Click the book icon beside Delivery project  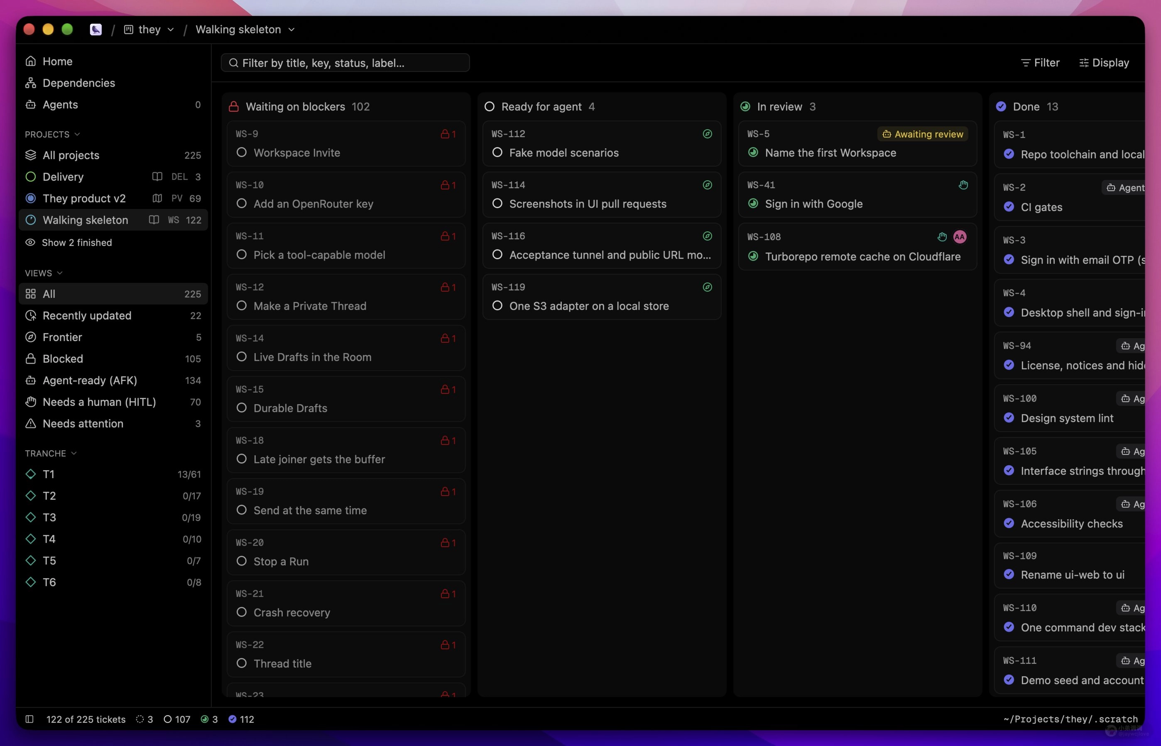pos(157,177)
